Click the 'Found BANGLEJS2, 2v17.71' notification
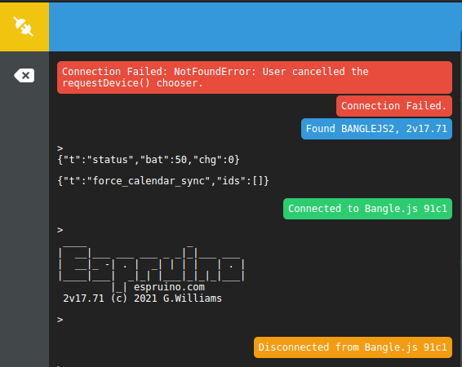The width and height of the screenshot is (462, 367). (x=376, y=129)
